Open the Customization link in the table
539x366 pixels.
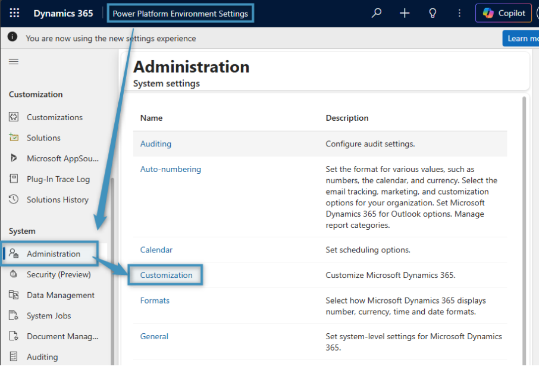click(x=167, y=275)
